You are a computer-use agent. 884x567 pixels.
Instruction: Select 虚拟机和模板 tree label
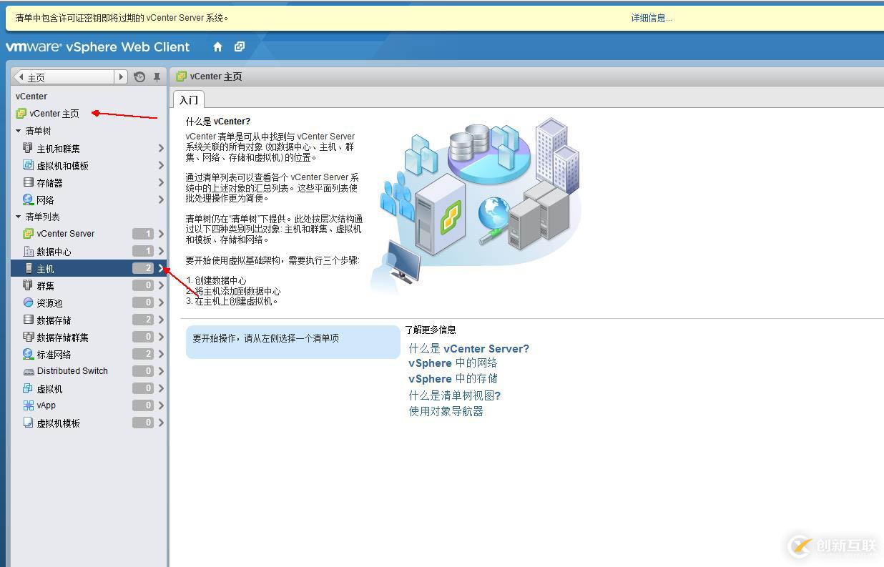63,166
